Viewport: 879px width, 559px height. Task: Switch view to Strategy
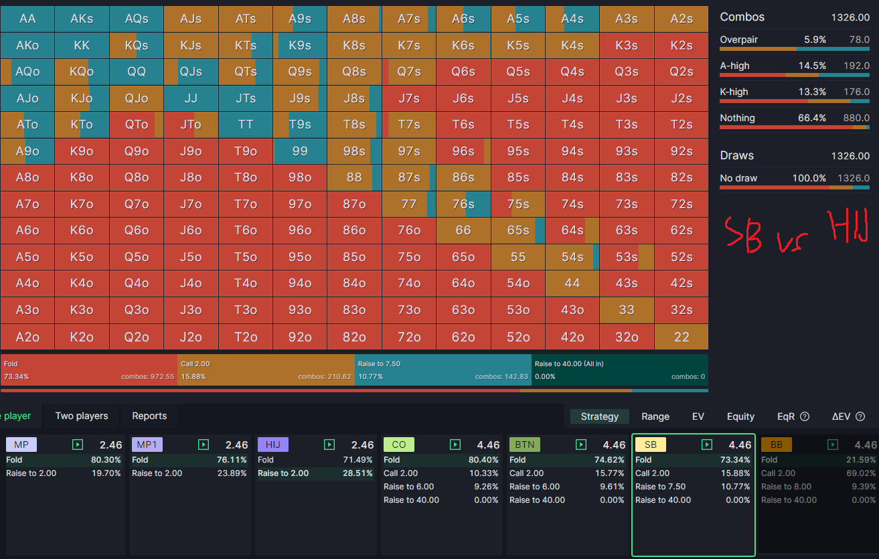600,416
